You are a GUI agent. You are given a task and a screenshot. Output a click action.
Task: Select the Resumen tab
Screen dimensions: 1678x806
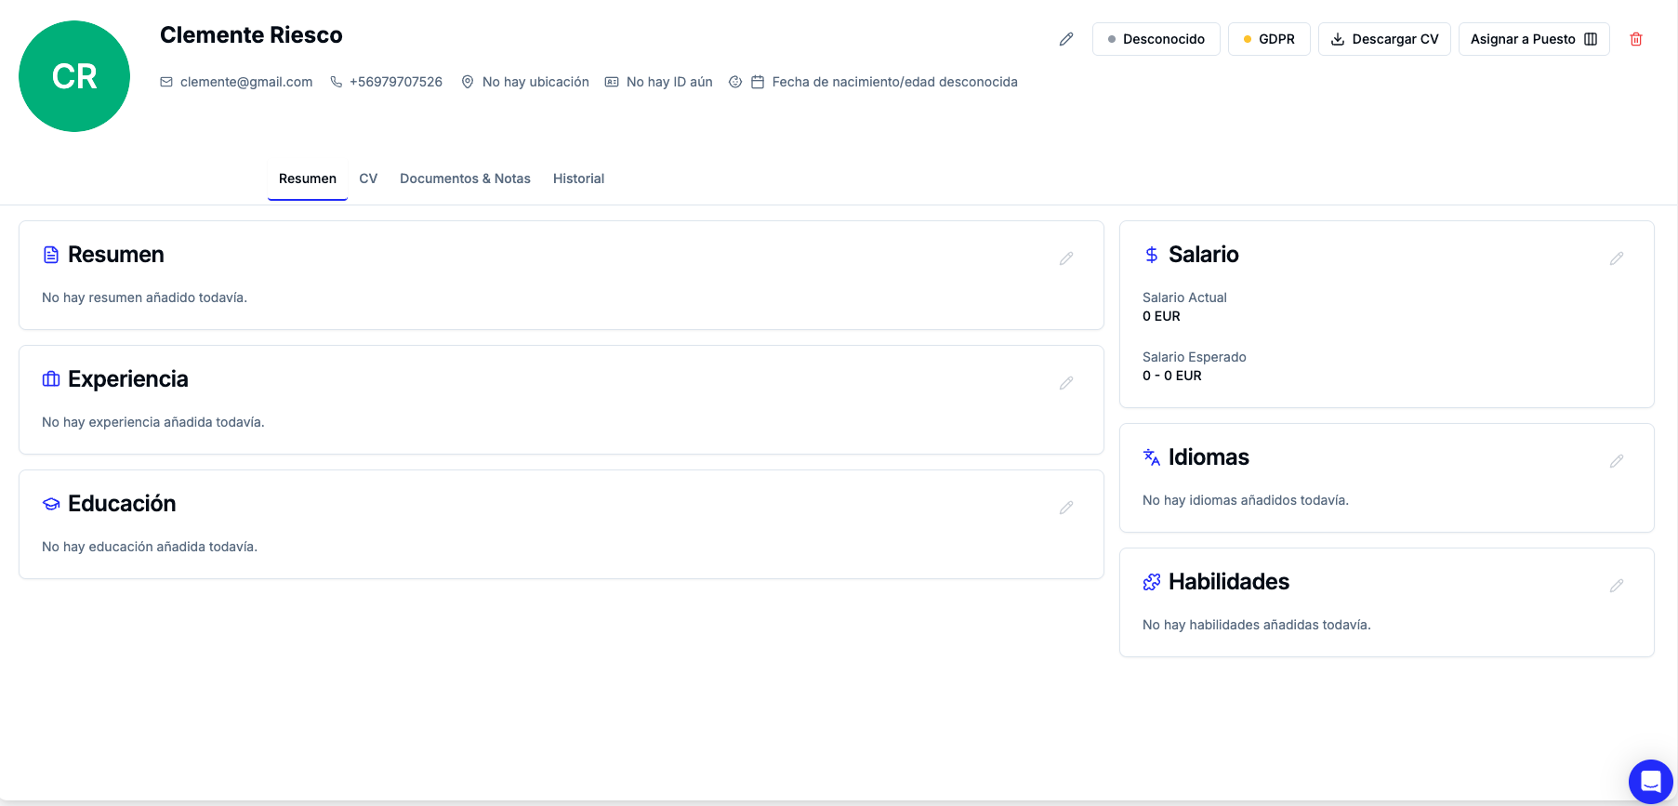point(308,178)
